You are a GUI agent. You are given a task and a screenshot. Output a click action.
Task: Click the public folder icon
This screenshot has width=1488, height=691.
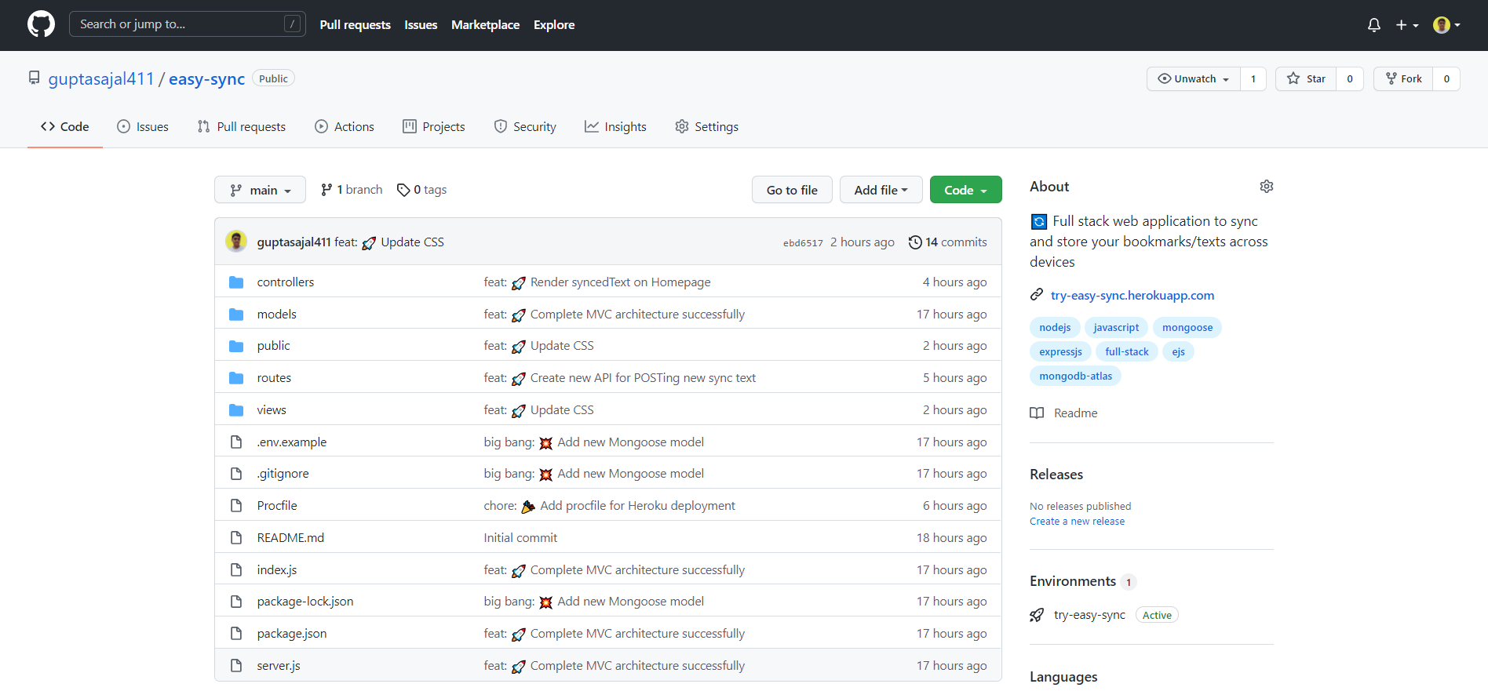coord(236,346)
